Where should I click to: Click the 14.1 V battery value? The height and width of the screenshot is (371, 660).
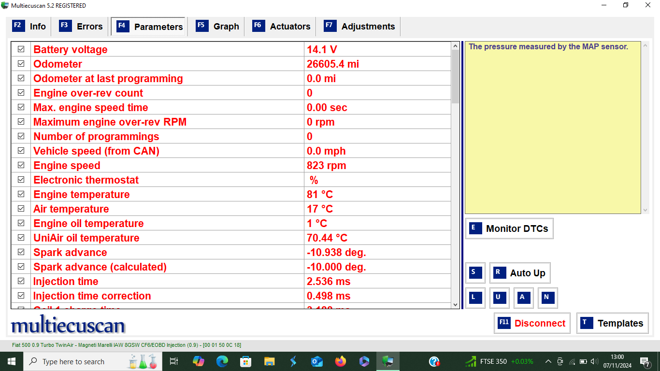pos(322,49)
